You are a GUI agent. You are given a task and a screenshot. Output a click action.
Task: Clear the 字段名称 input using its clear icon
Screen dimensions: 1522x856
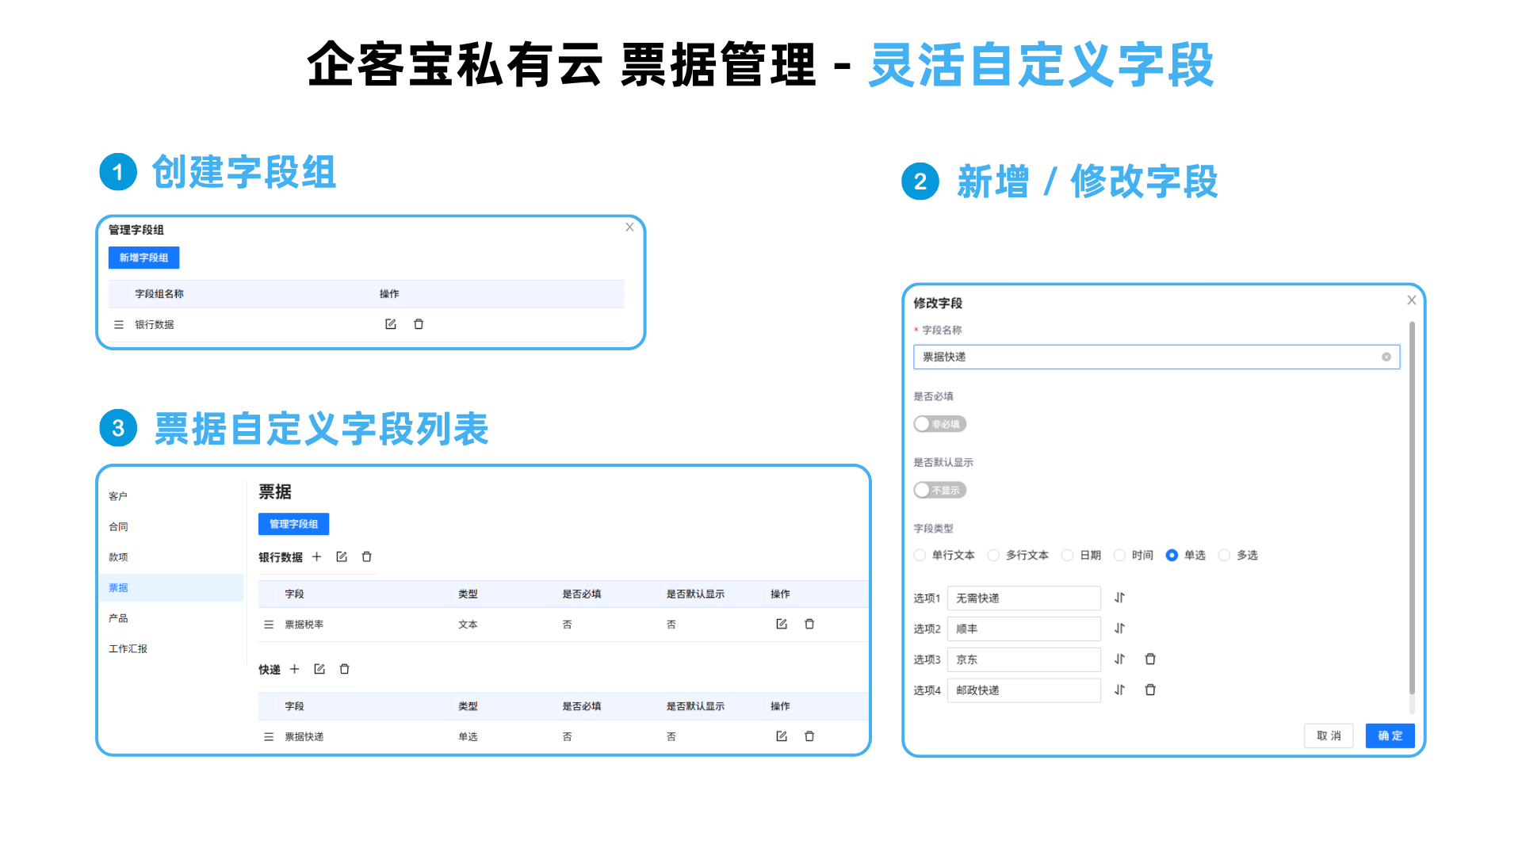(x=1386, y=357)
